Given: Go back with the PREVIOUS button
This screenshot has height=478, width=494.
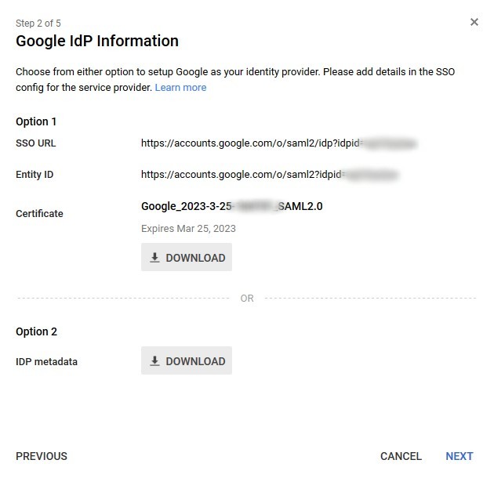Looking at the screenshot, I should pyautogui.click(x=42, y=456).
